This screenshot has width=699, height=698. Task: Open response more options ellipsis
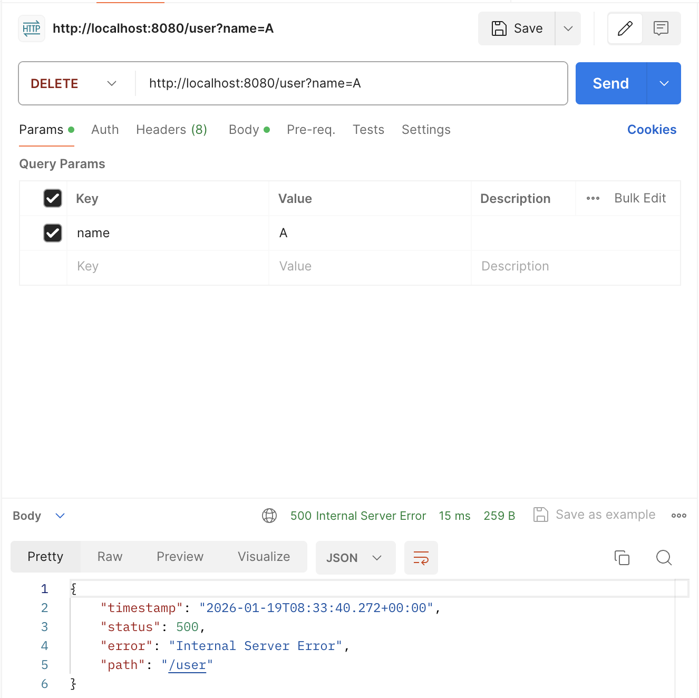pyautogui.click(x=679, y=516)
